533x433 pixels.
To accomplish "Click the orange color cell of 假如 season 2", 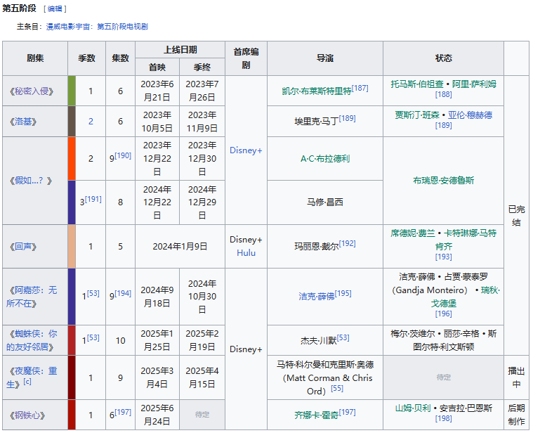I will (72, 158).
